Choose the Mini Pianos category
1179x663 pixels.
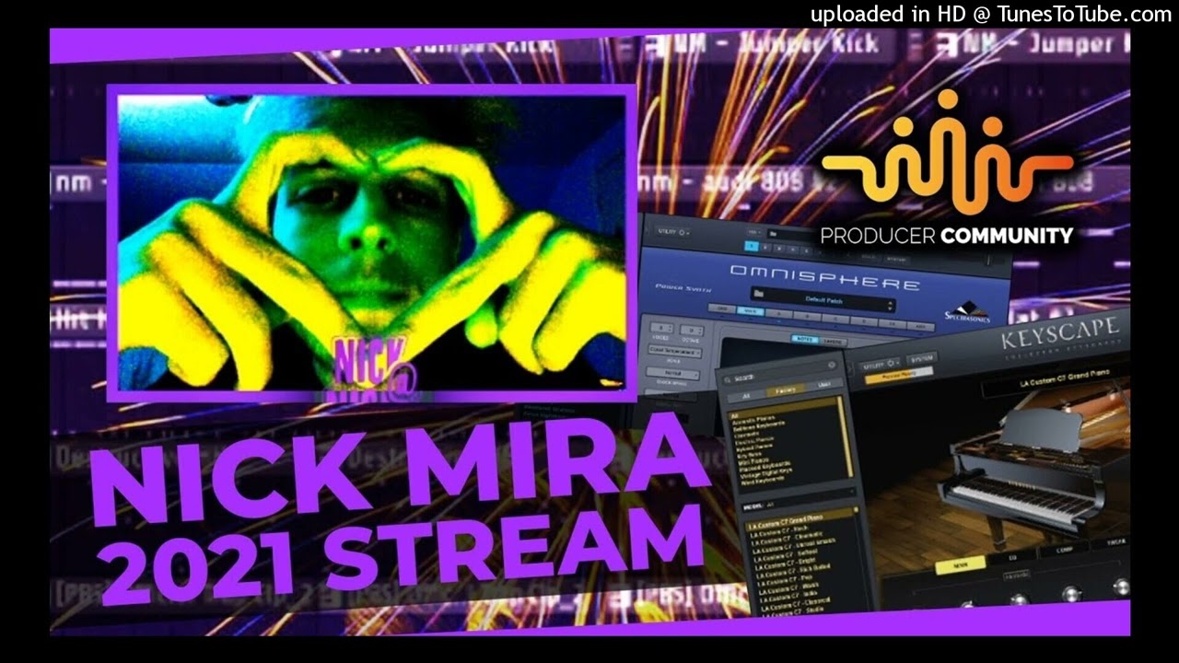(x=753, y=460)
